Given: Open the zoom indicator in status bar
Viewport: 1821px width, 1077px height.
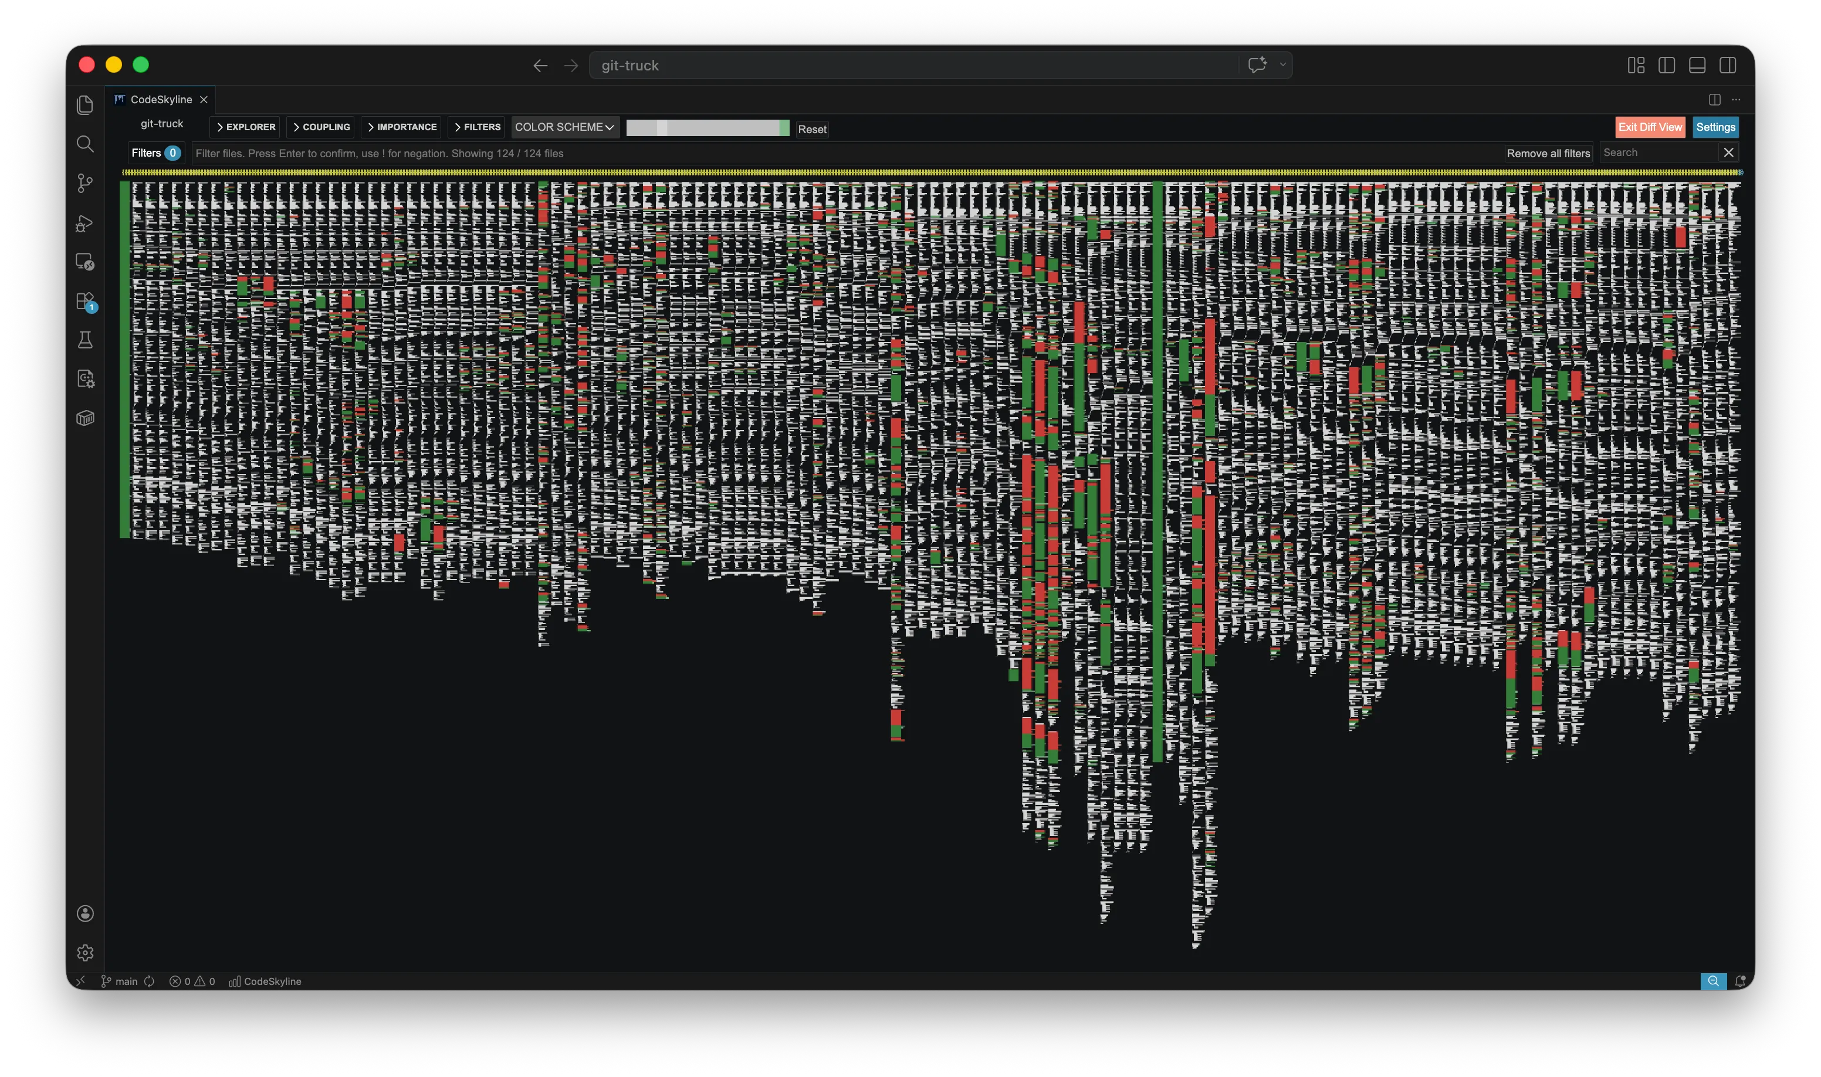Looking at the screenshot, I should tap(1714, 981).
